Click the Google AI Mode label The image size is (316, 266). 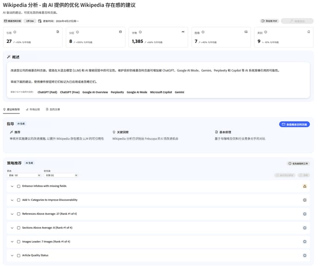pyautogui.click(x=137, y=92)
